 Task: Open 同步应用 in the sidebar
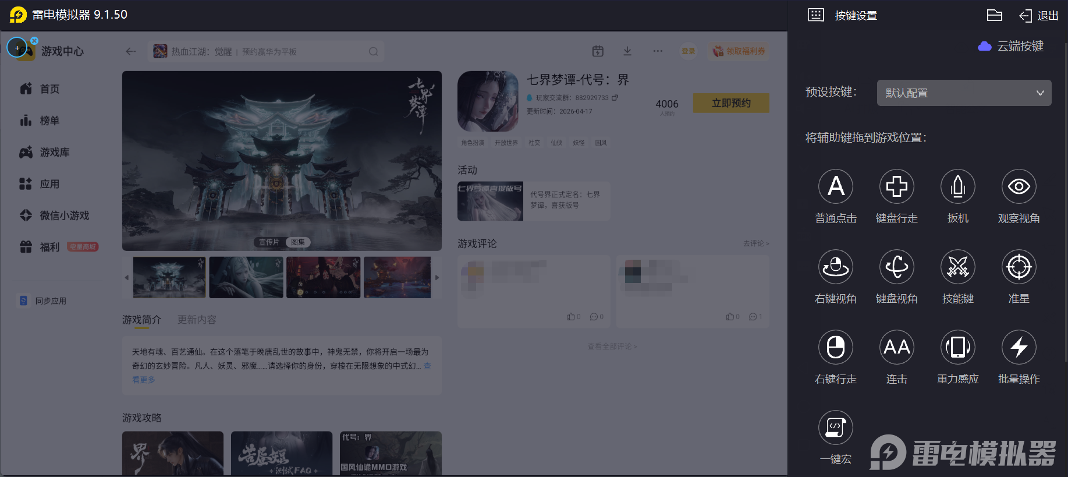tap(43, 301)
